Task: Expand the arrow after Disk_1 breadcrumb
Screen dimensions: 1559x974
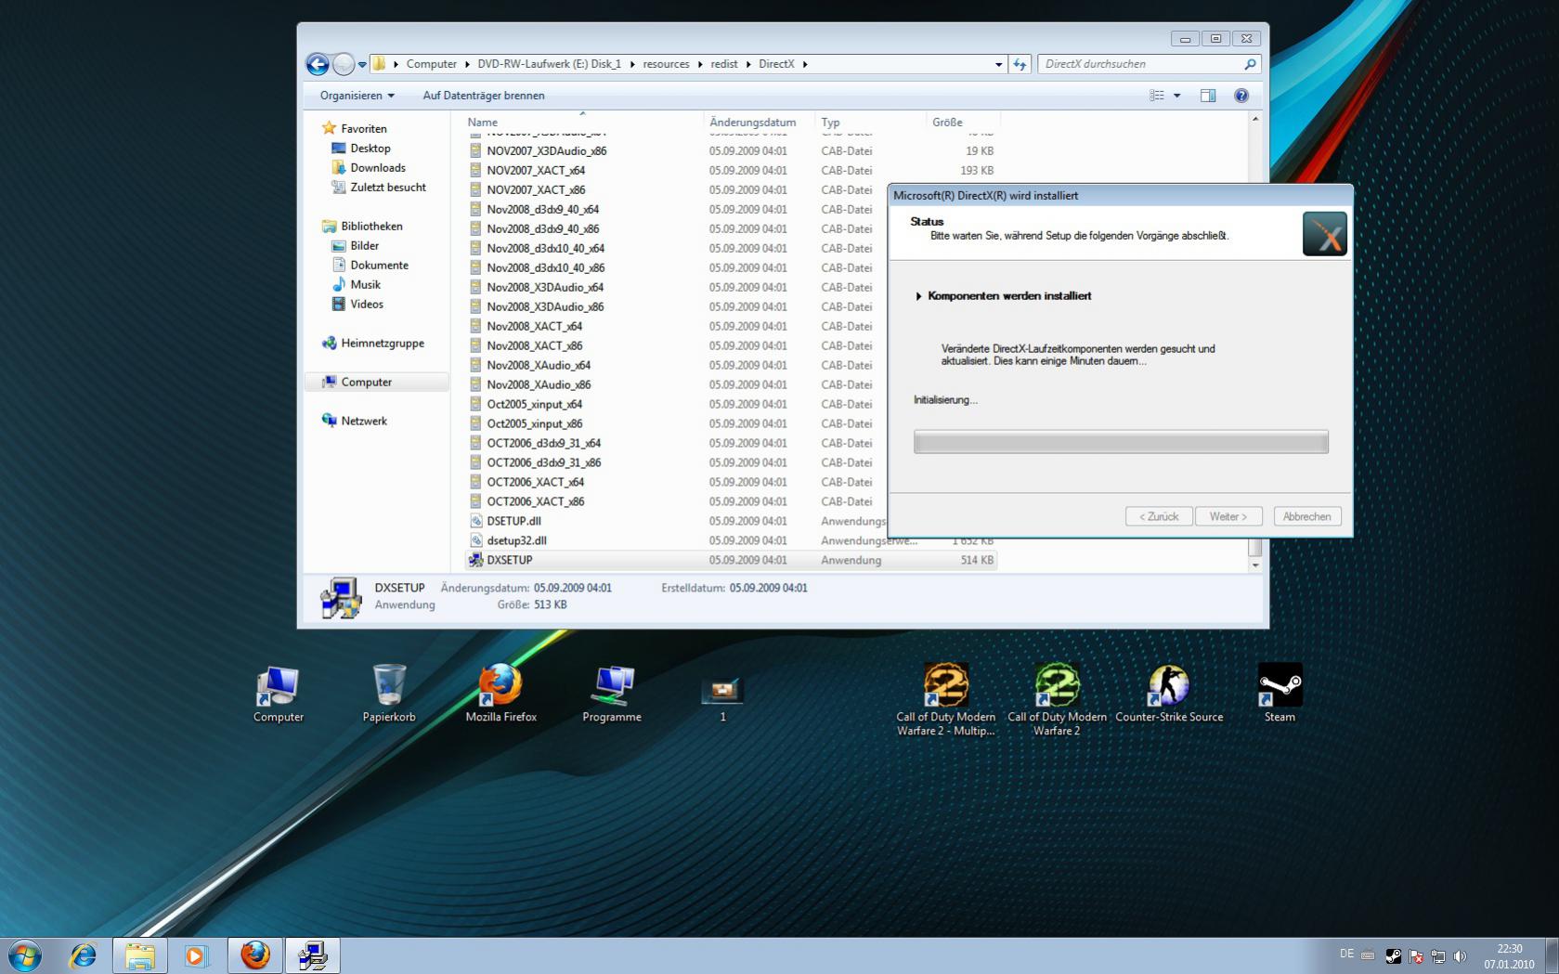Action: pyautogui.click(x=632, y=64)
